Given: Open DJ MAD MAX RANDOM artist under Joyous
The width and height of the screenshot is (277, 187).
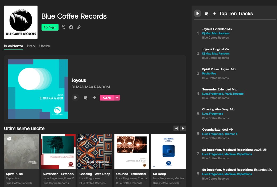Looking at the screenshot, I should click(91, 87).
